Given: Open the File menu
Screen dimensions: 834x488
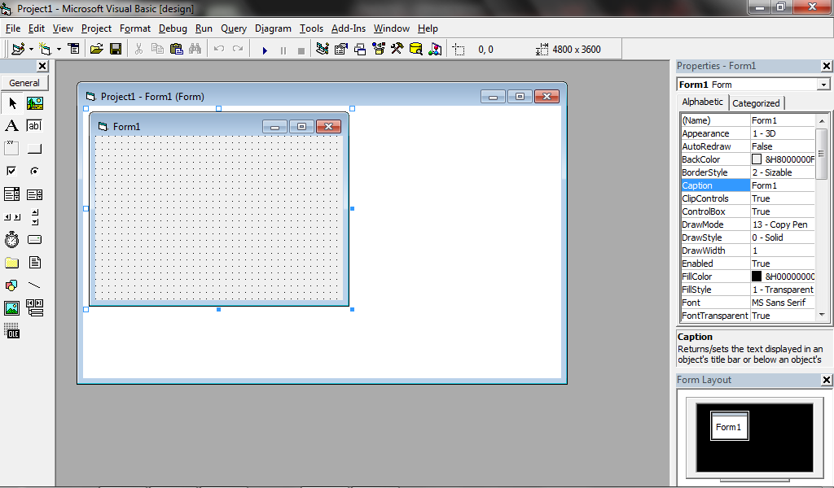Looking at the screenshot, I should coord(13,28).
